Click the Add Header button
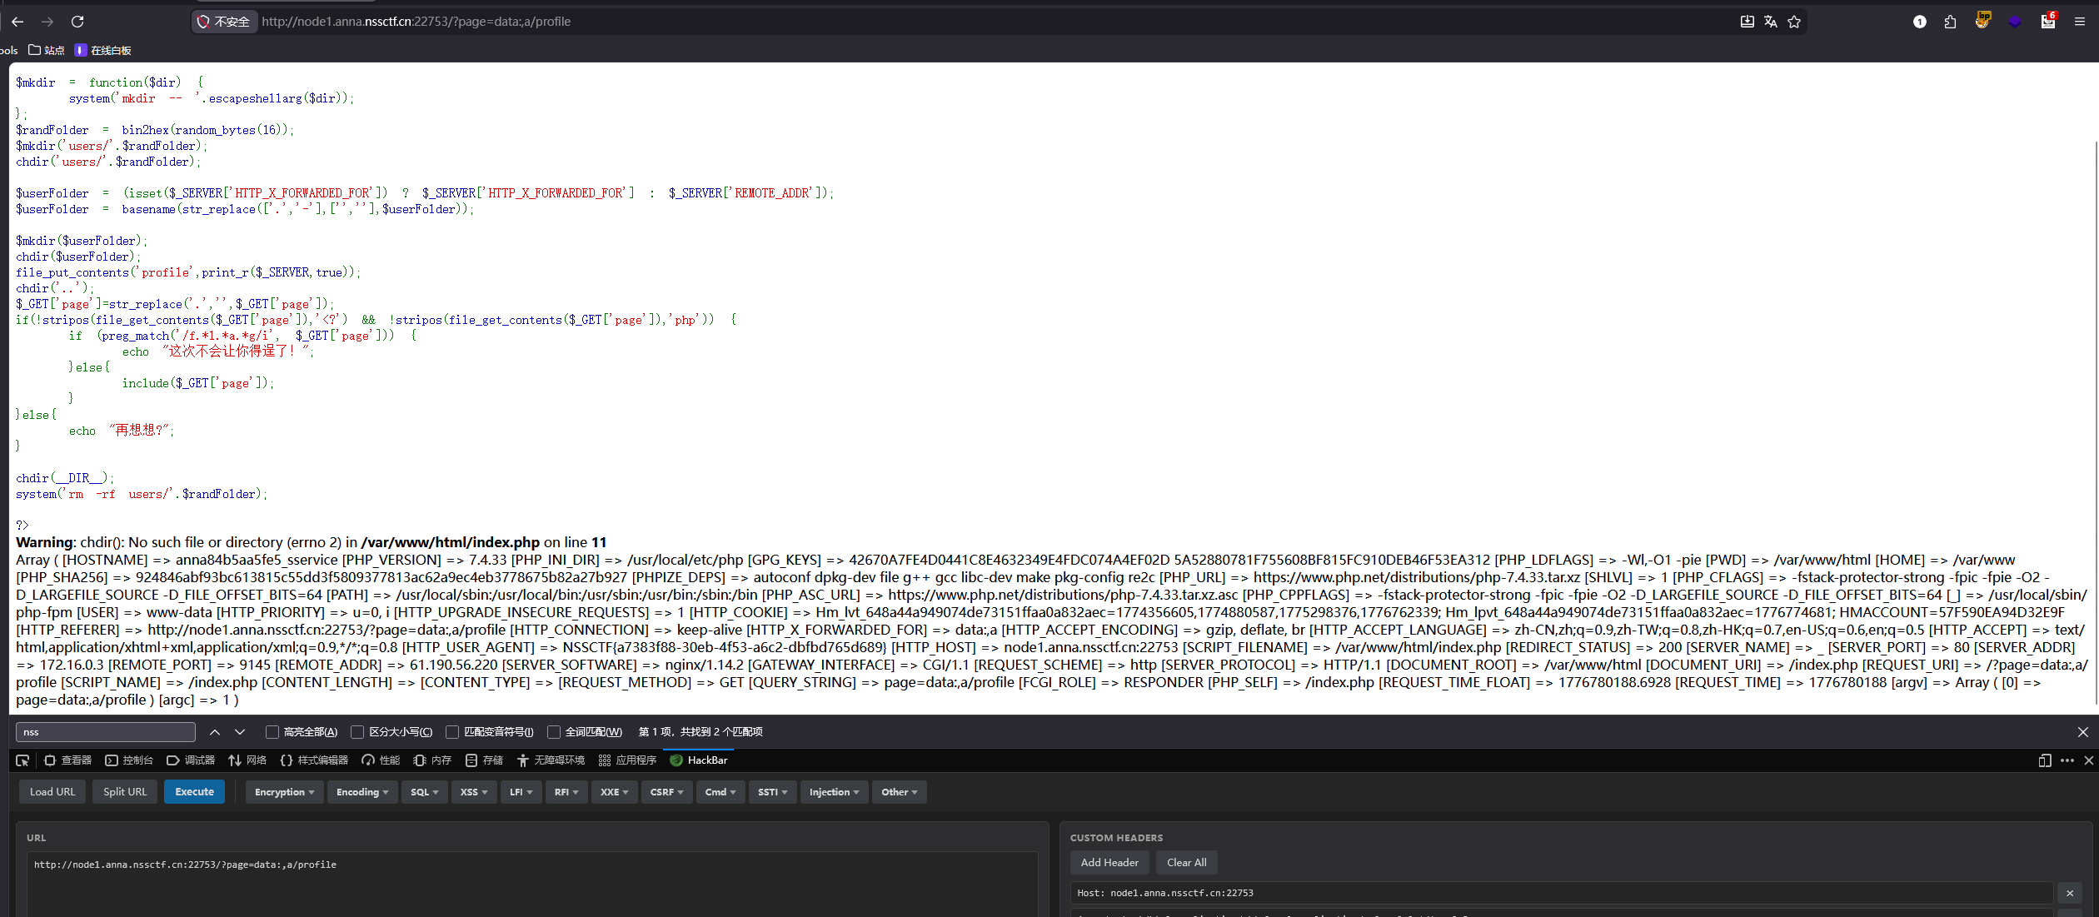Viewport: 2099px width, 917px height. (x=1109, y=863)
